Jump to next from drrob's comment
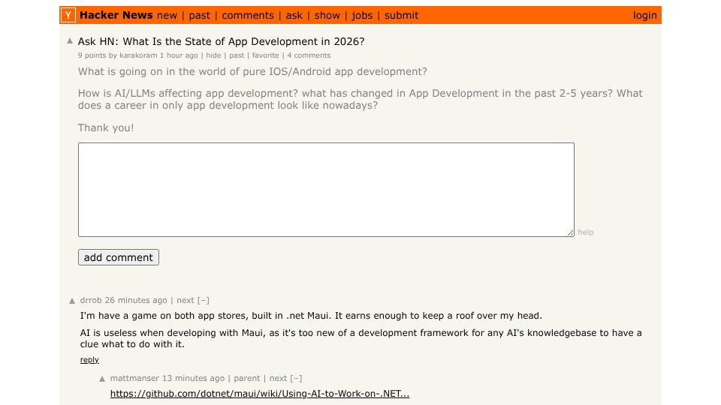This screenshot has height=405, width=721. 186,300
